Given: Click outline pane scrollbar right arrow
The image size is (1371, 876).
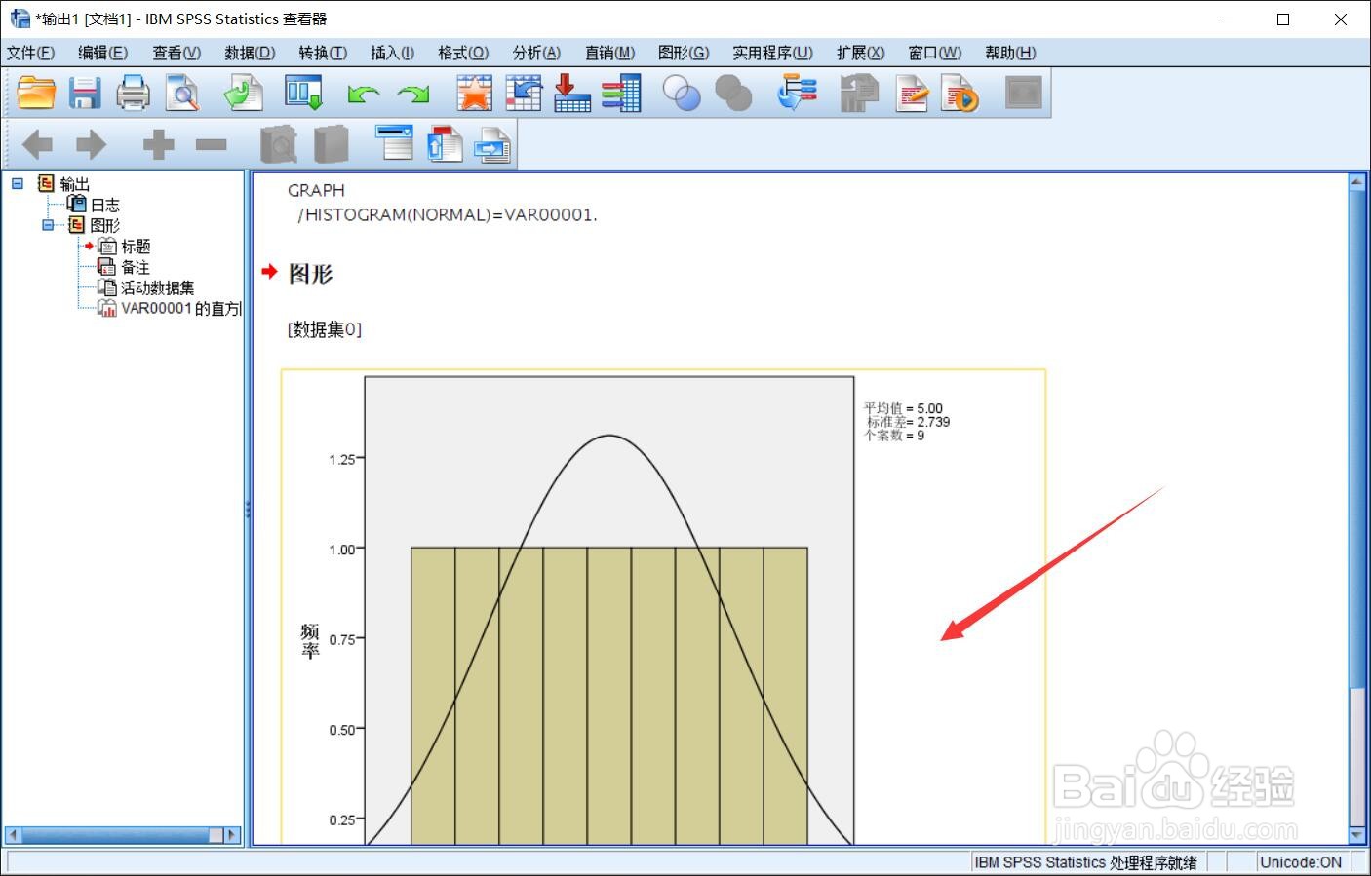Looking at the screenshot, I should click(x=232, y=835).
